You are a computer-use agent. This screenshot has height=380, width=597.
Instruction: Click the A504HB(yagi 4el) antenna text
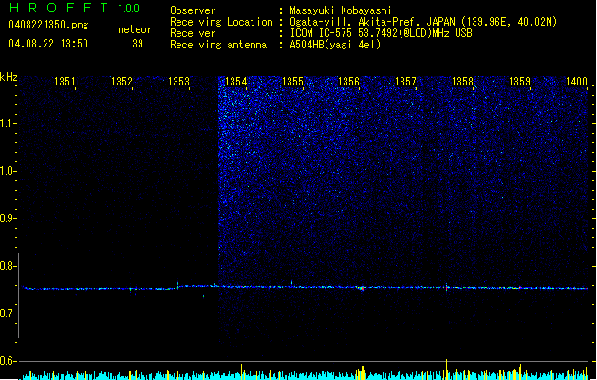click(335, 45)
